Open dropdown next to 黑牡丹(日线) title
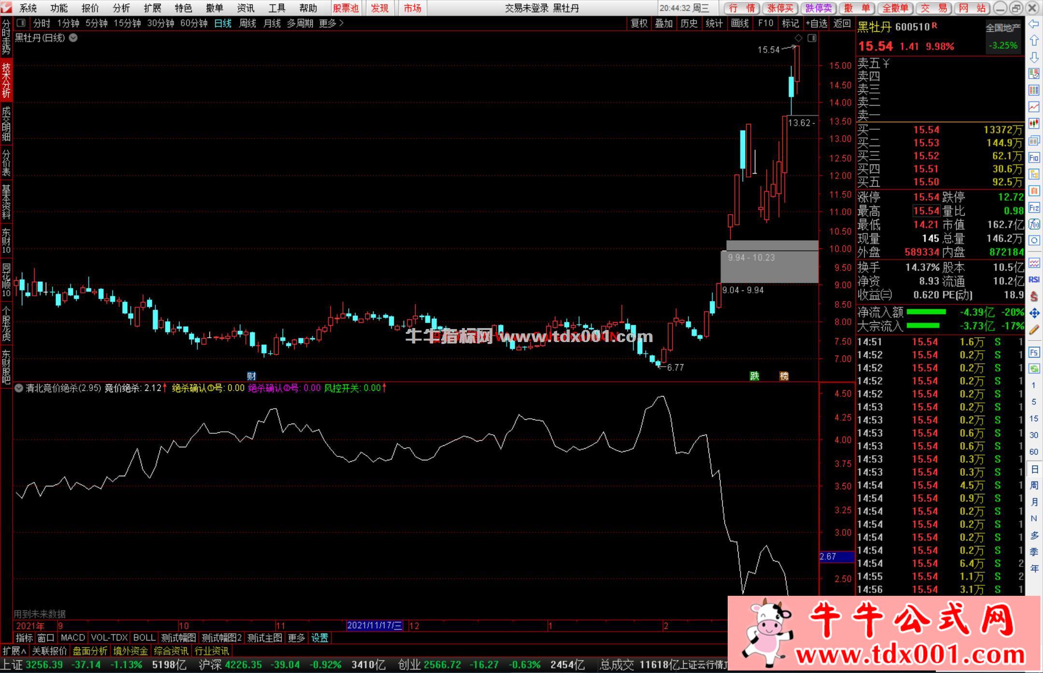1043x673 pixels. [73, 38]
